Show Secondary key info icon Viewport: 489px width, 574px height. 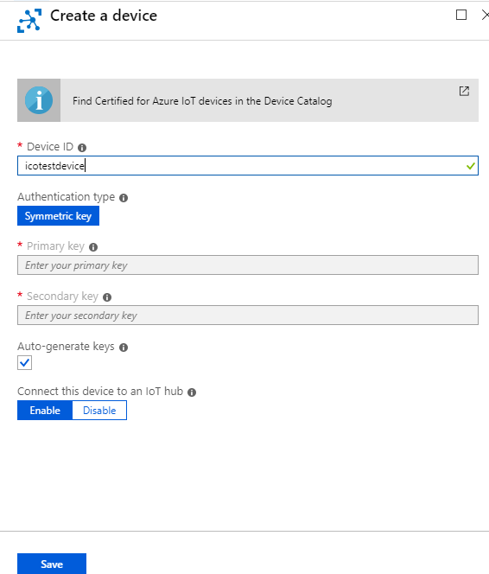[107, 297]
